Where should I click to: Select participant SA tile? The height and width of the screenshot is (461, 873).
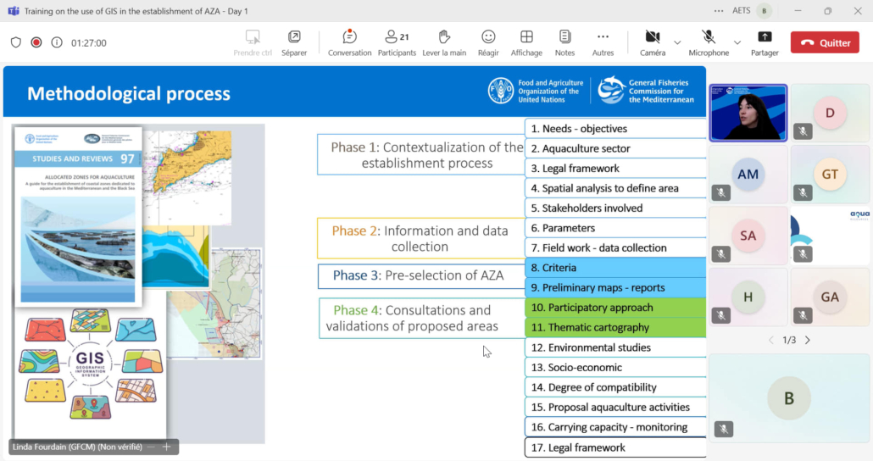click(748, 235)
